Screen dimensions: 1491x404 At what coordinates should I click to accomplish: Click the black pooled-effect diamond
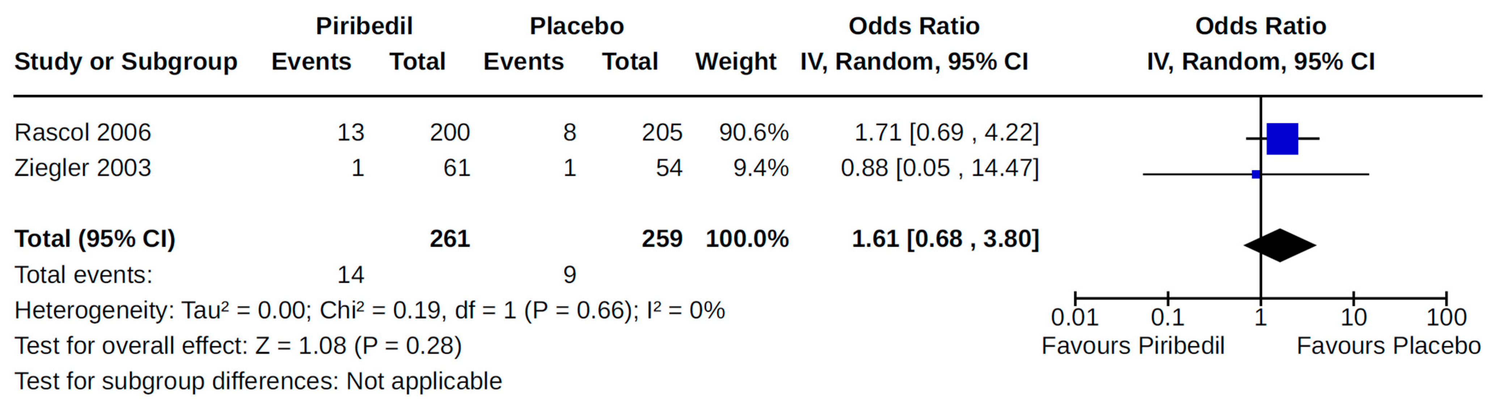tap(1280, 245)
